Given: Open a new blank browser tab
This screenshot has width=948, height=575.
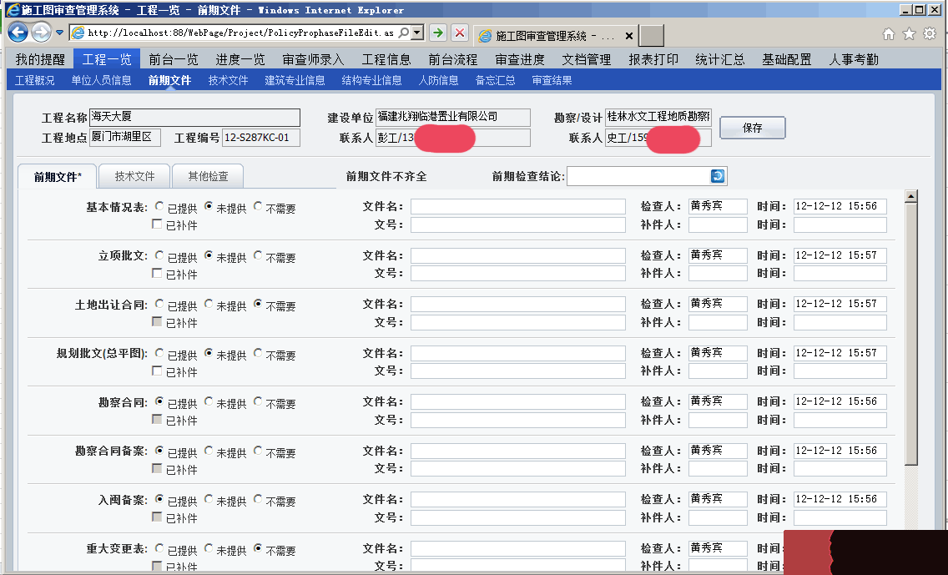Looking at the screenshot, I should point(652,36).
